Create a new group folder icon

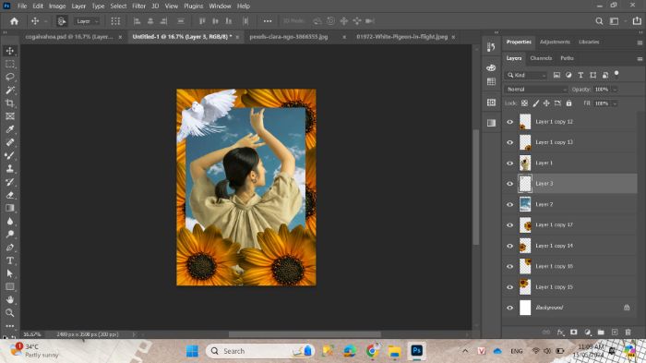point(601,333)
